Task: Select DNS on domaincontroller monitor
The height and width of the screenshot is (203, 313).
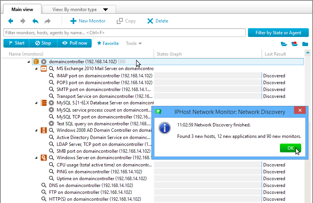Action: [x=91, y=185]
